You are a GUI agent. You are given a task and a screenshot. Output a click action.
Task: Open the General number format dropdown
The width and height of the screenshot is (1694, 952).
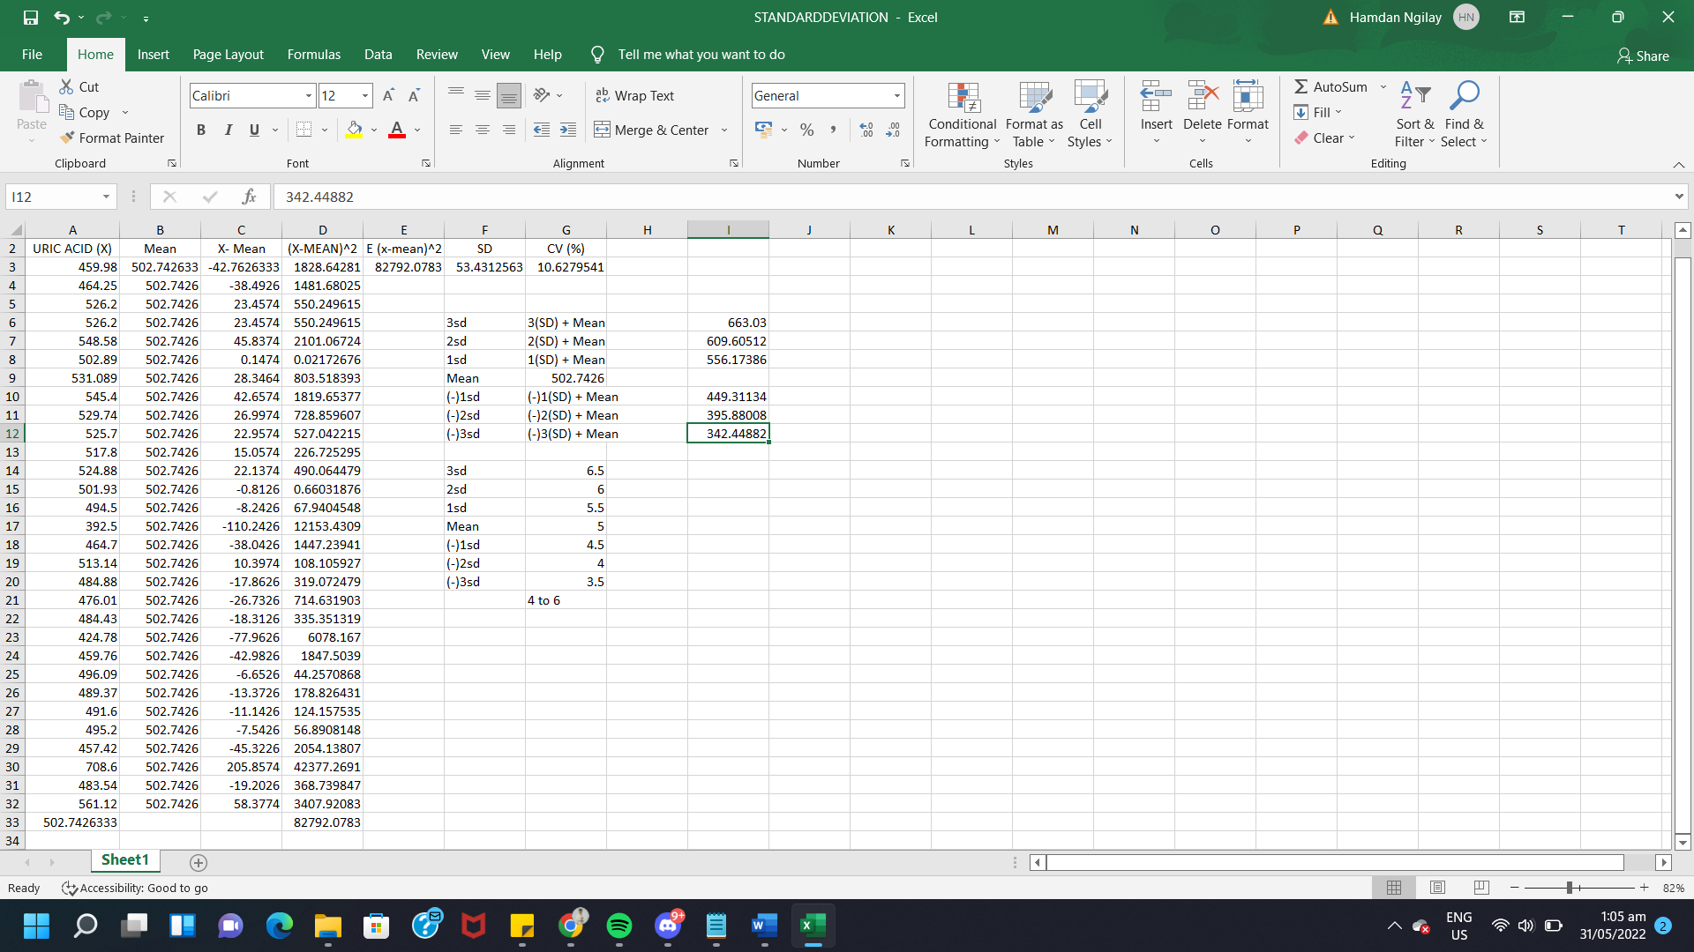(x=897, y=95)
